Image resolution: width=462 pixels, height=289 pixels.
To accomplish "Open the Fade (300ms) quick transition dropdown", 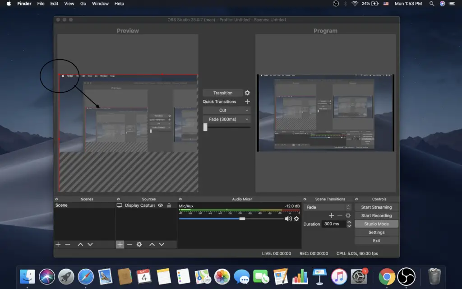I will pos(226,119).
